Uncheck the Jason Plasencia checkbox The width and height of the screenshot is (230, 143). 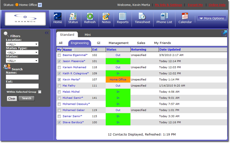coord(59,61)
